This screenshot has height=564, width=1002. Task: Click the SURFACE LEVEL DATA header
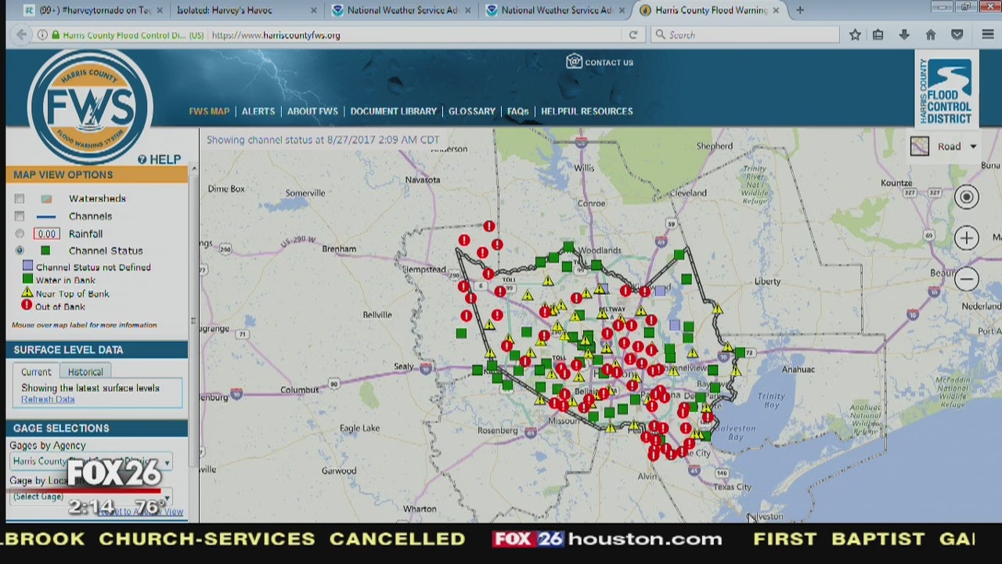click(96, 349)
